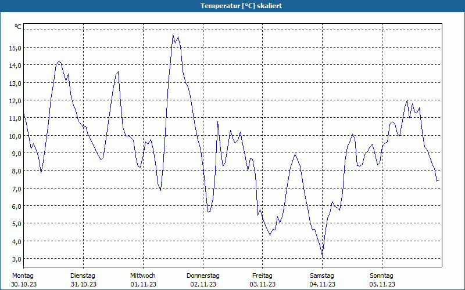Select the 4,0 y-axis label
The image size is (465, 290).
pyautogui.click(x=17, y=242)
